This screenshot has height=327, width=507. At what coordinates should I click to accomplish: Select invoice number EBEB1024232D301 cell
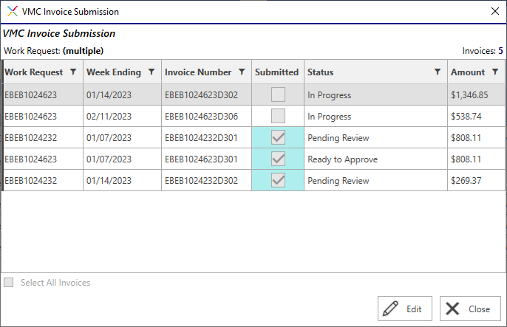tap(206, 137)
